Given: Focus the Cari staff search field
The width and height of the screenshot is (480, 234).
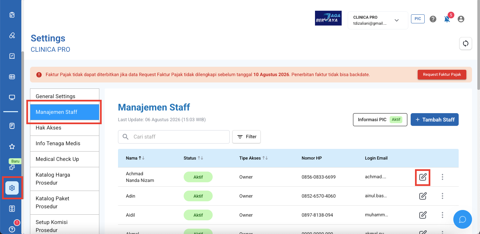Looking at the screenshot, I should (x=174, y=137).
